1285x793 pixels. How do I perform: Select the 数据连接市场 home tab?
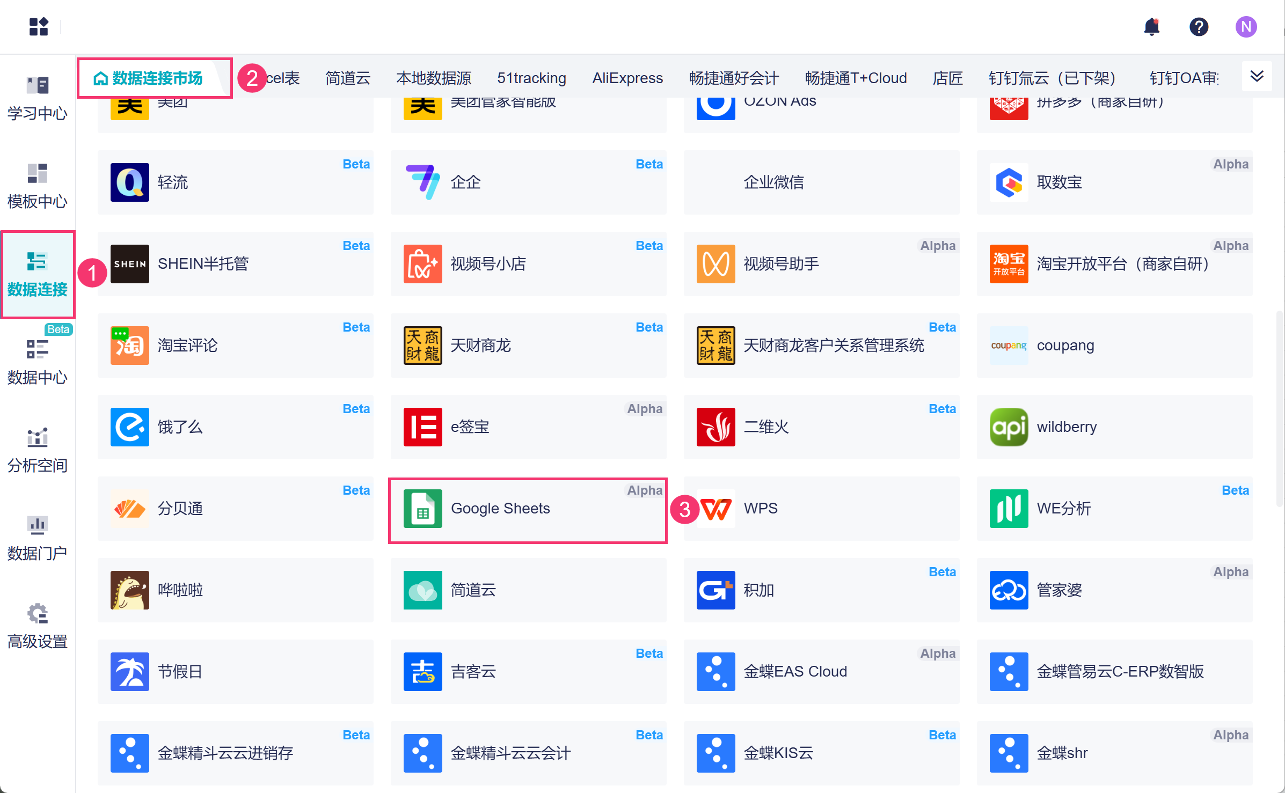[149, 78]
